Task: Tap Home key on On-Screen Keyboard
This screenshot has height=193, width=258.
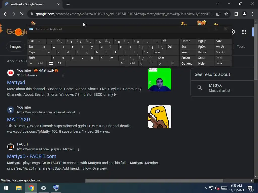Action: point(188,41)
